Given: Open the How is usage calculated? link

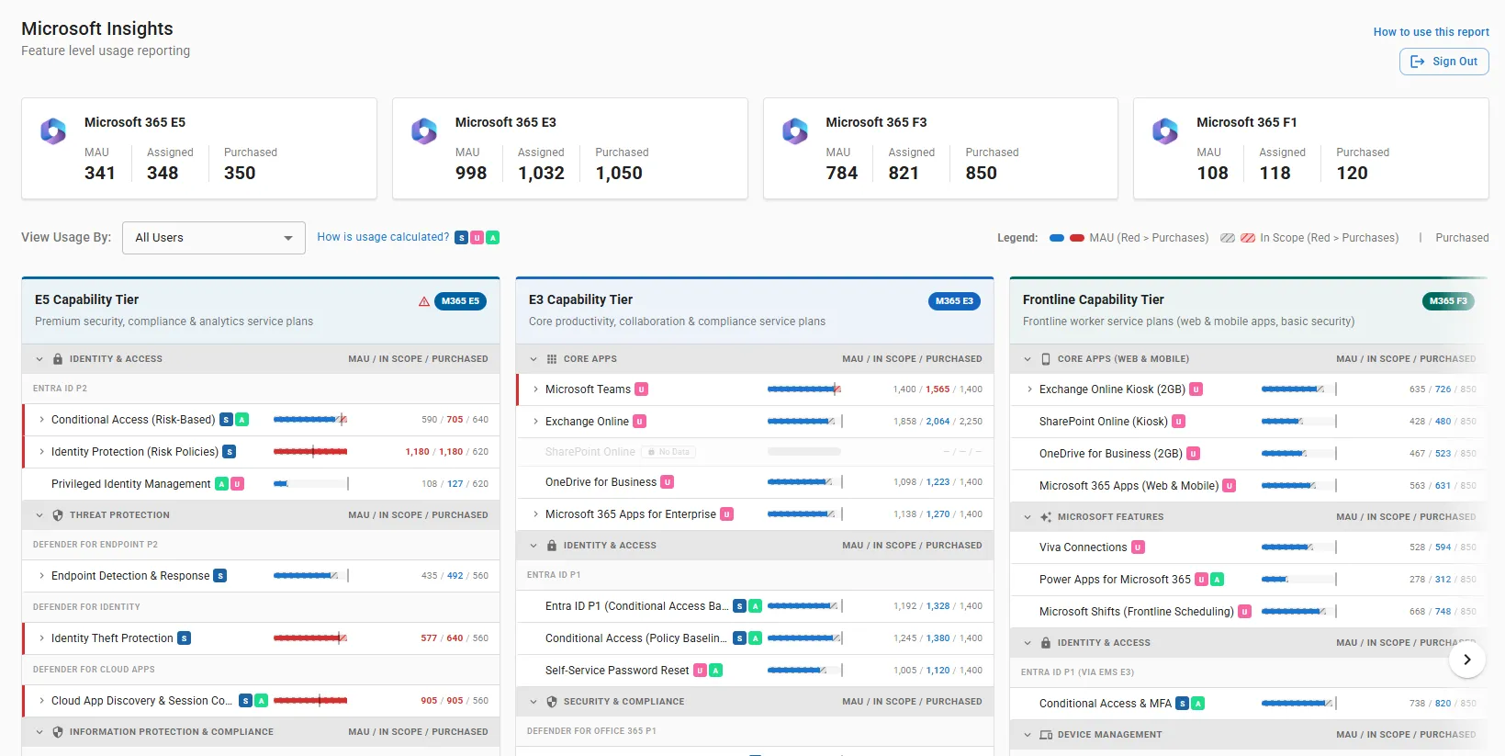Looking at the screenshot, I should tap(383, 237).
